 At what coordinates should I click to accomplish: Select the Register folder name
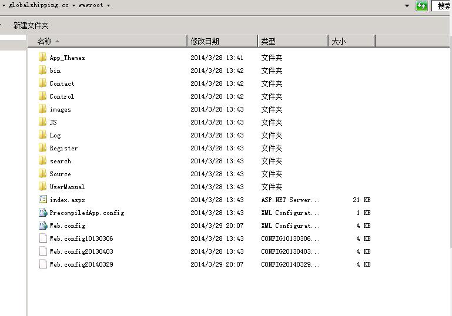coord(63,148)
